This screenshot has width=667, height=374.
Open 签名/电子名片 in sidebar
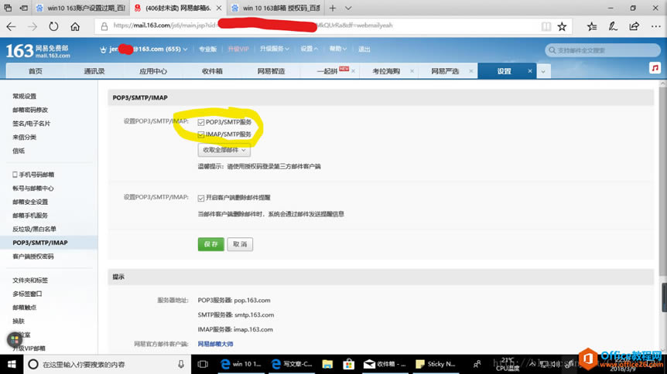[x=31, y=124]
